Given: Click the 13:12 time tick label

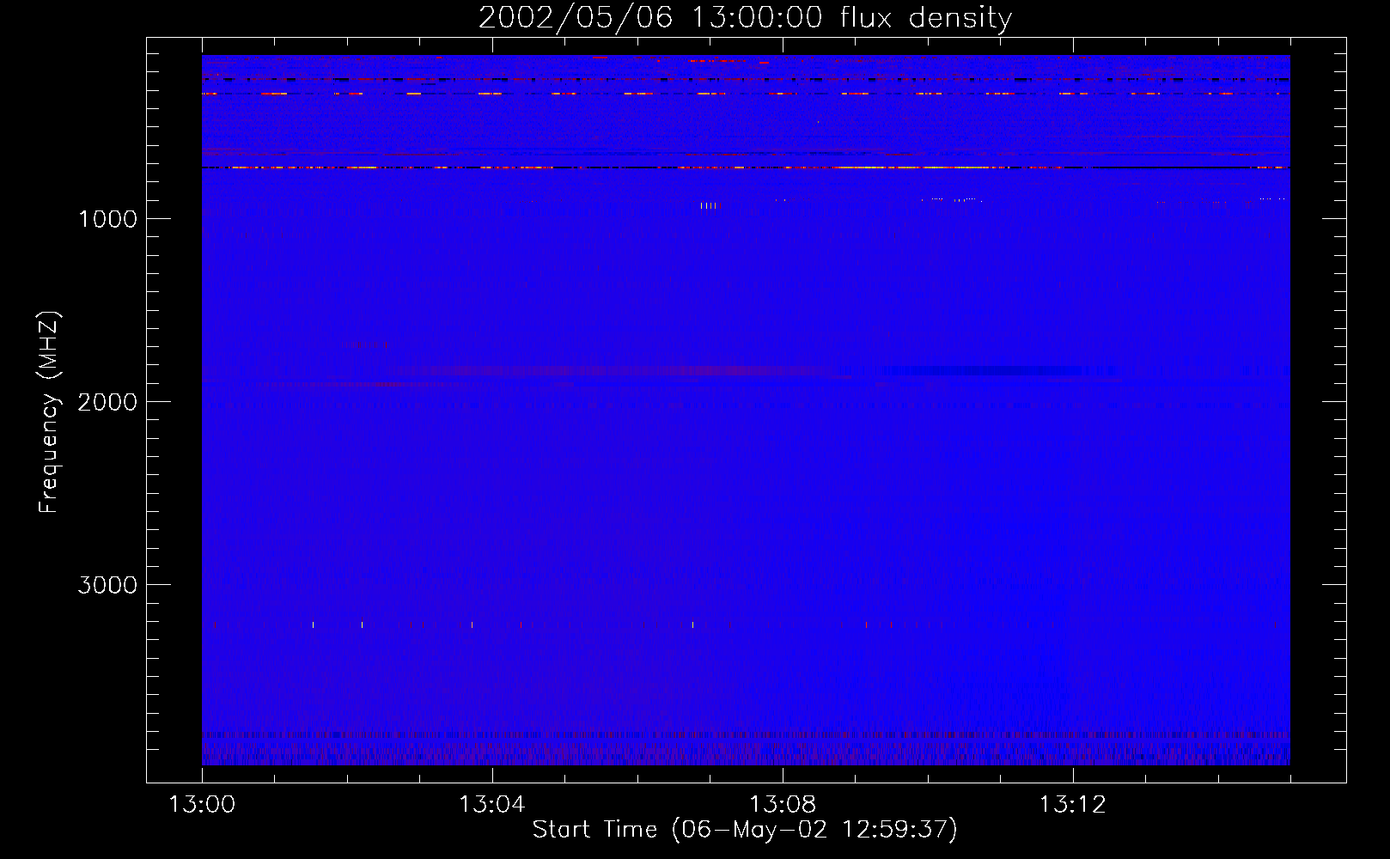Looking at the screenshot, I should click(1073, 805).
